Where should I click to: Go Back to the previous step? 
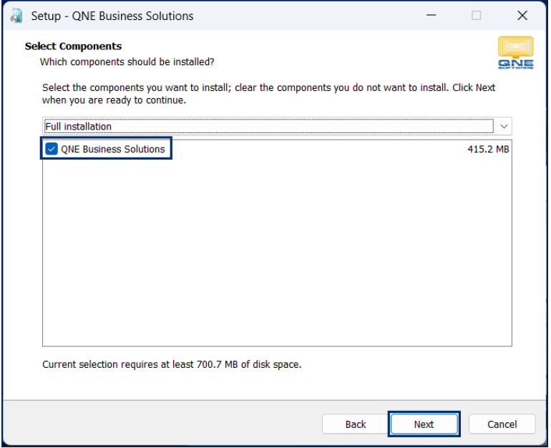pos(355,424)
